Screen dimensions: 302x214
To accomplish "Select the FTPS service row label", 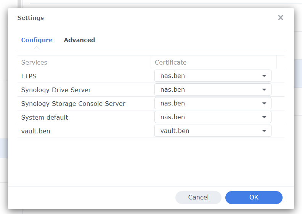I will 29,76.
